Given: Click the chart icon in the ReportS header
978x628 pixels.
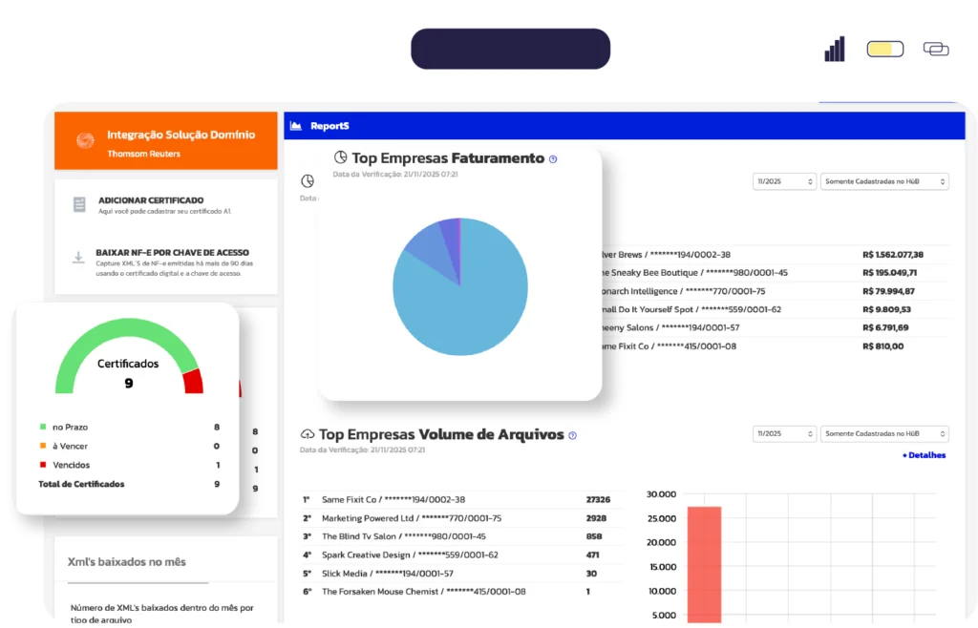Looking at the screenshot, I should pos(296,126).
